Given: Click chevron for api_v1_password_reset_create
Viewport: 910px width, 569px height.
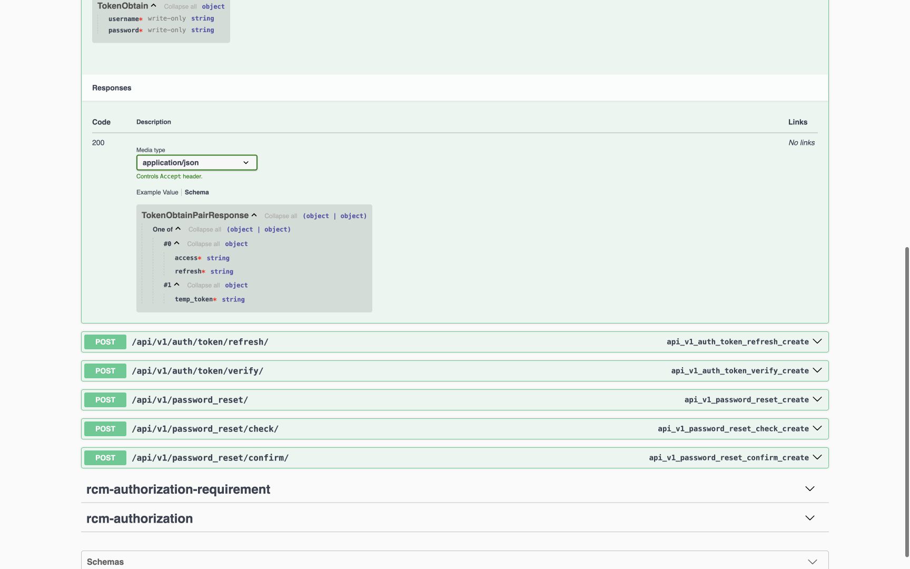Looking at the screenshot, I should 817,399.
